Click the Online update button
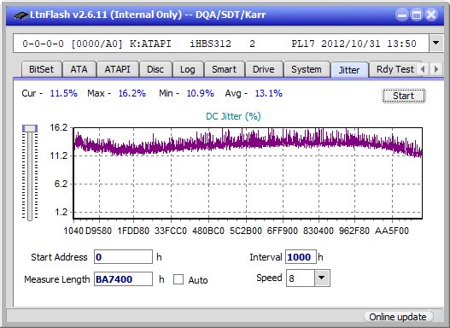The image size is (450, 328). tap(397, 317)
